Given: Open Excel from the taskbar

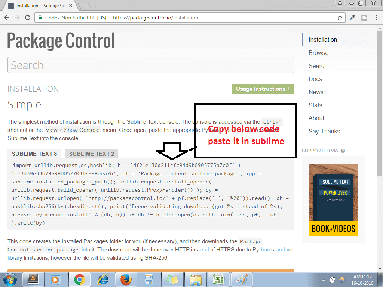Looking at the screenshot, I should click(218, 280).
